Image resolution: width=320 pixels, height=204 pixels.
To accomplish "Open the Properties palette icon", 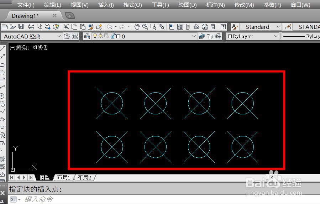I will (x=172, y=27).
